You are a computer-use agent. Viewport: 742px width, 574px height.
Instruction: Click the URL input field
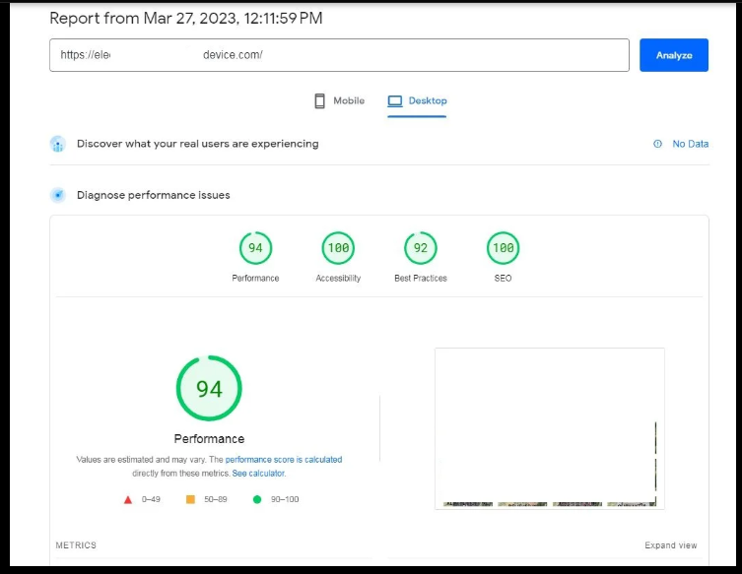coord(339,55)
